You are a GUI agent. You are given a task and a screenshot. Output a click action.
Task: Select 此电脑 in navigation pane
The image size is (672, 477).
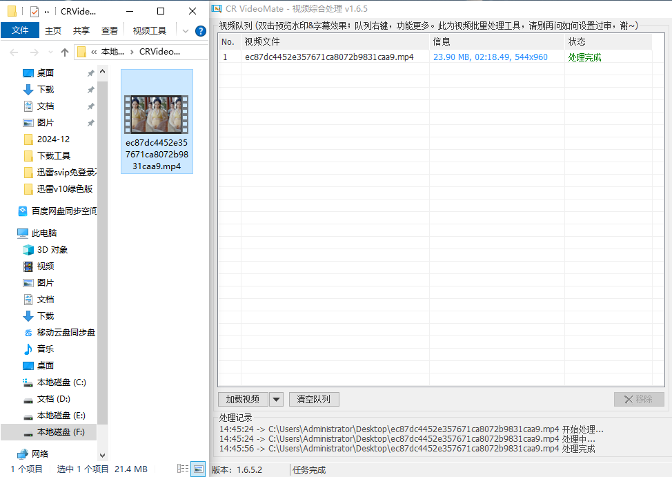pos(43,233)
